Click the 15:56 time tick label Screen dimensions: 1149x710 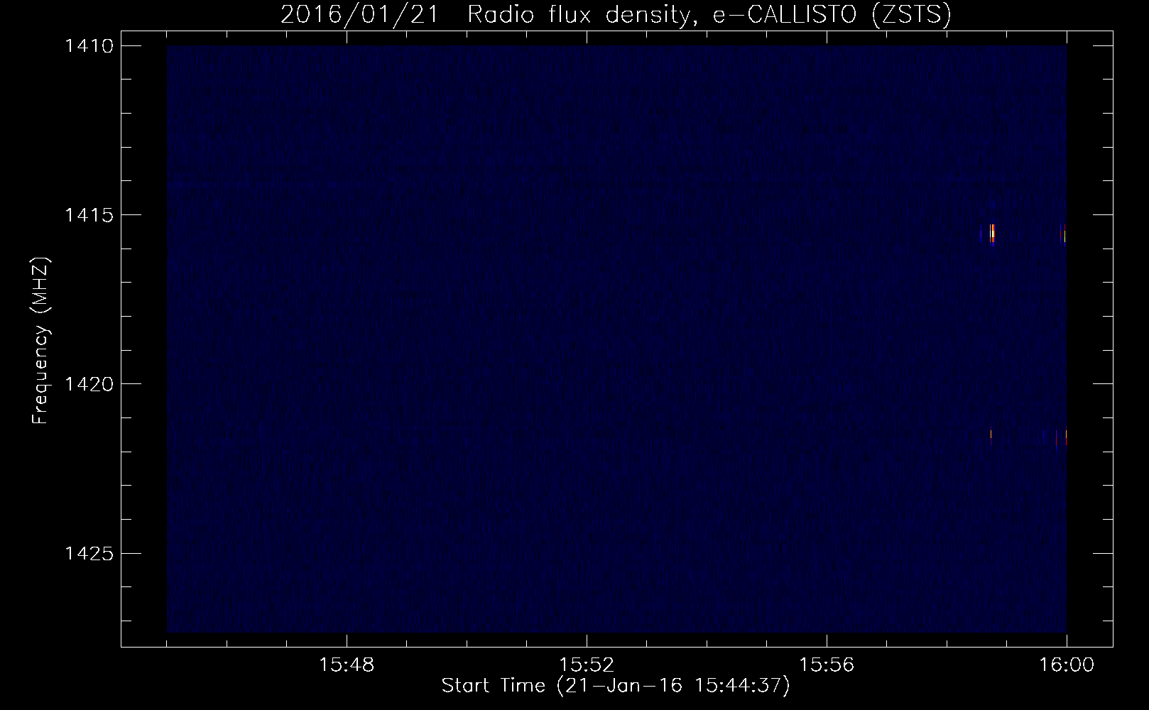pos(827,665)
